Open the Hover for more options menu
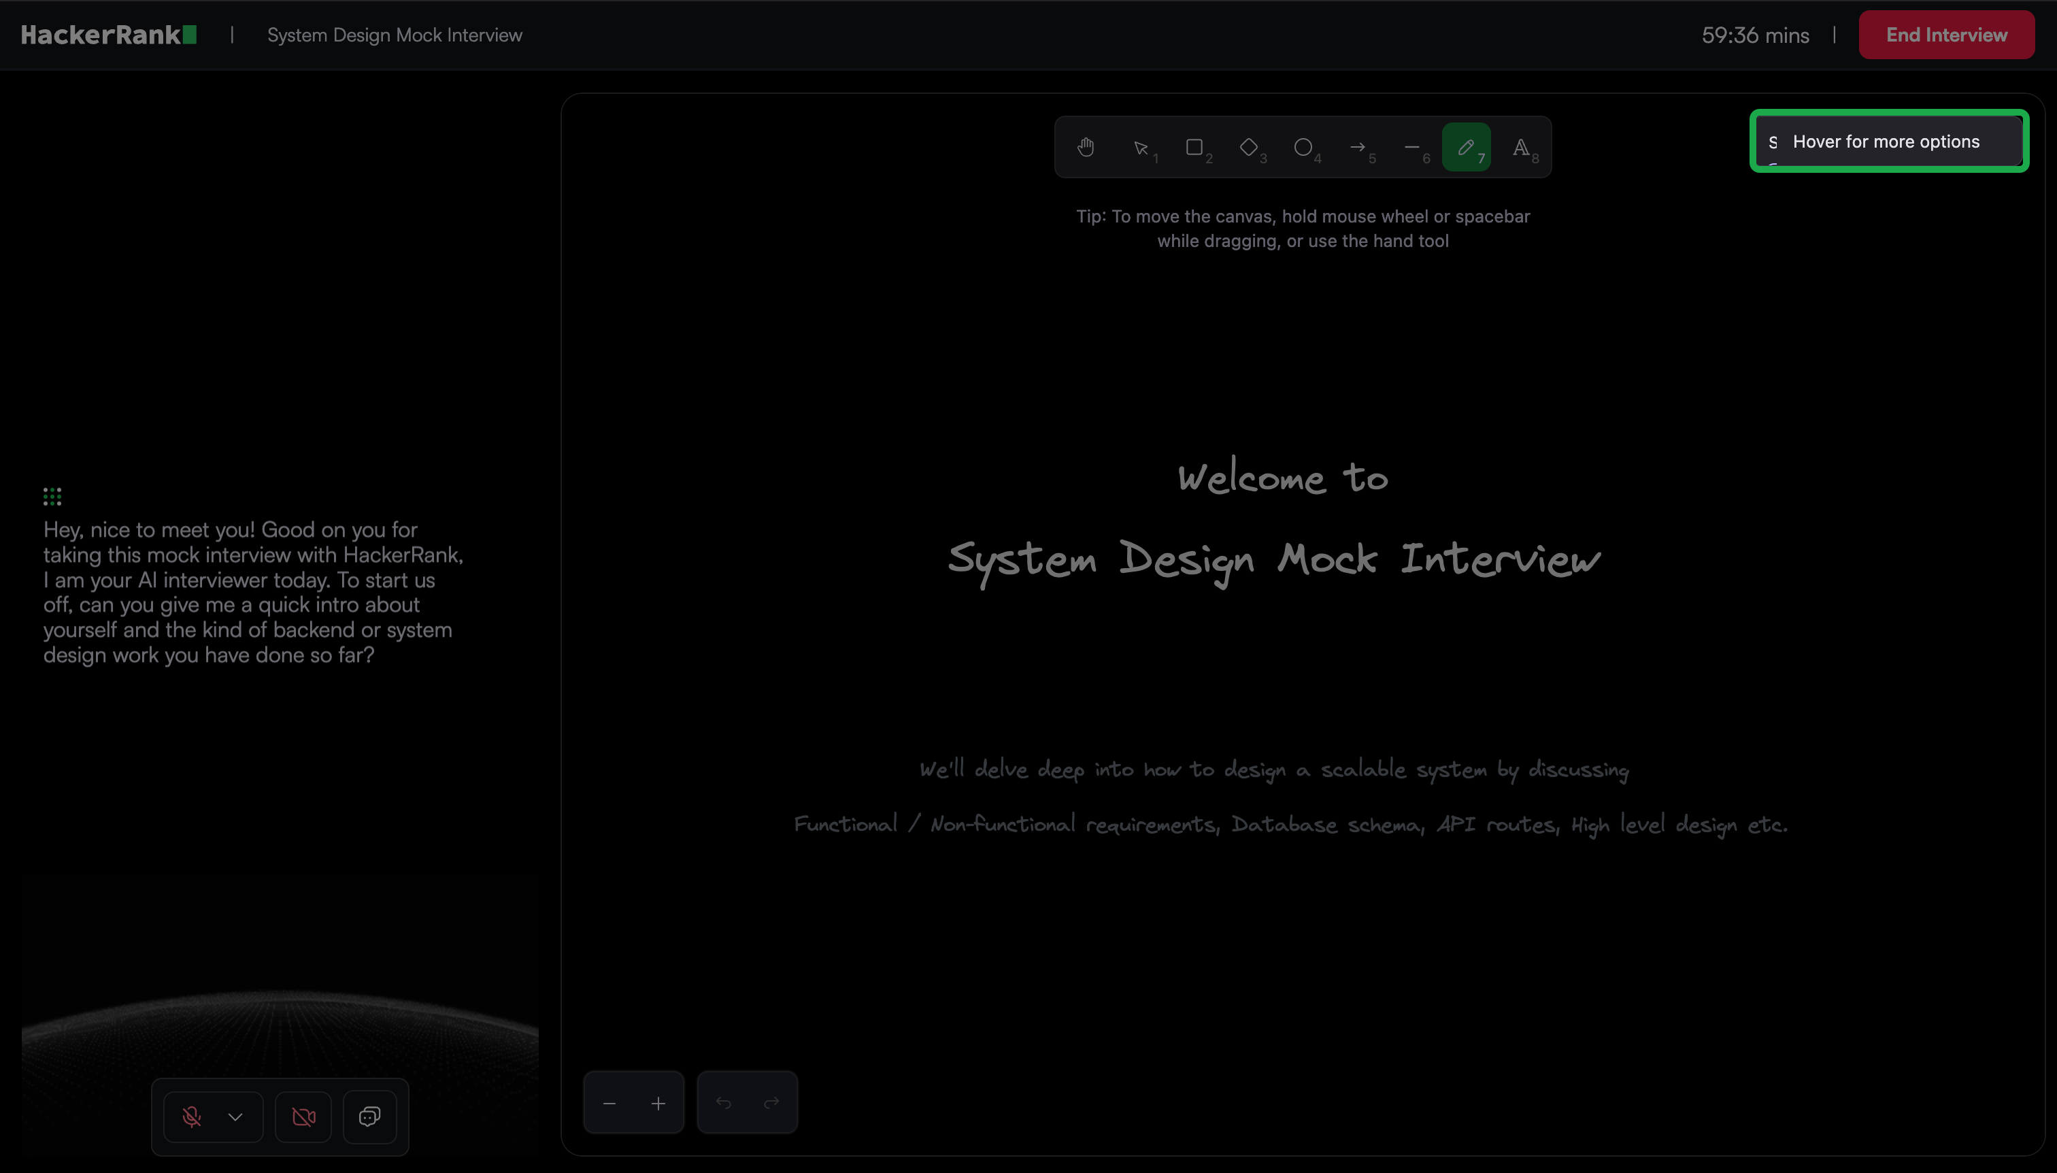Viewport: 2057px width, 1173px height. pos(1888,142)
